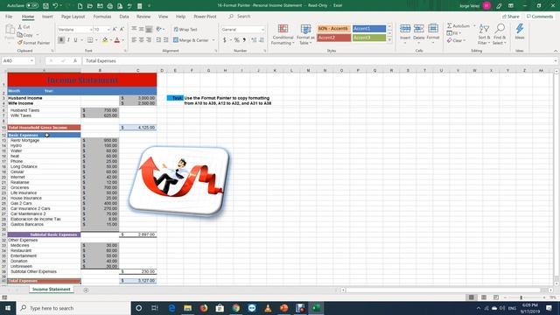Select the Income Statement sheet tab

click(52, 290)
